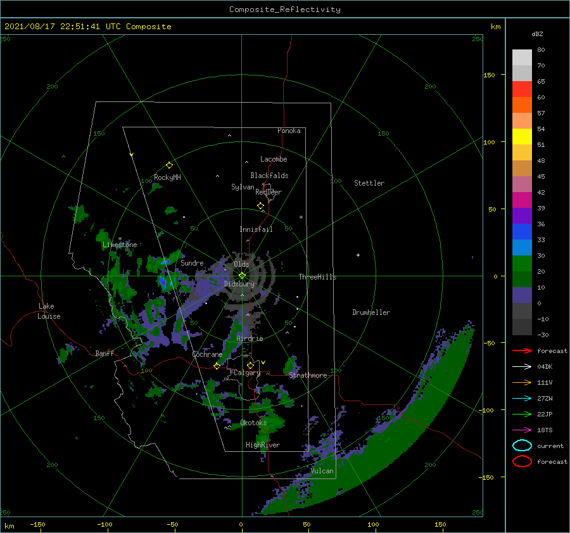Click the Ponoka city label
The height and width of the screenshot is (533, 570).
[x=289, y=131]
